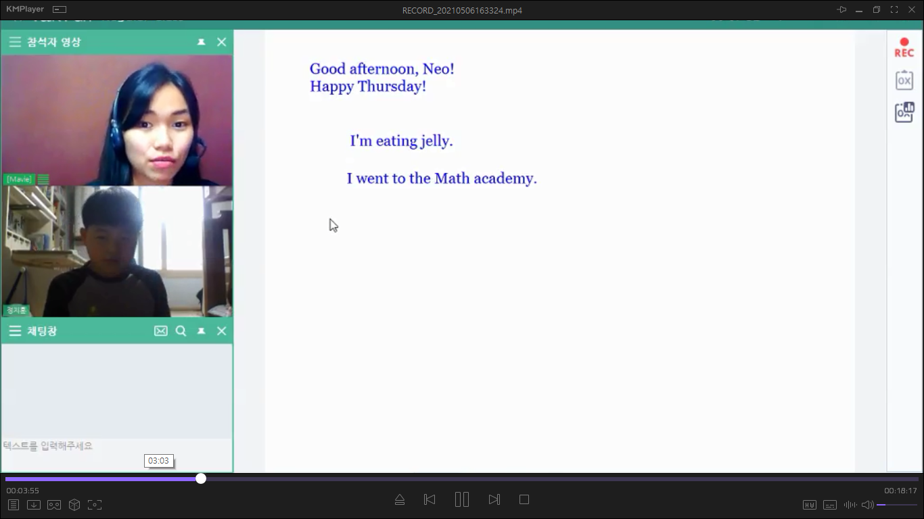Viewport: 924px width, 519px height.
Task: Go to the previous track
Action: pos(430,499)
